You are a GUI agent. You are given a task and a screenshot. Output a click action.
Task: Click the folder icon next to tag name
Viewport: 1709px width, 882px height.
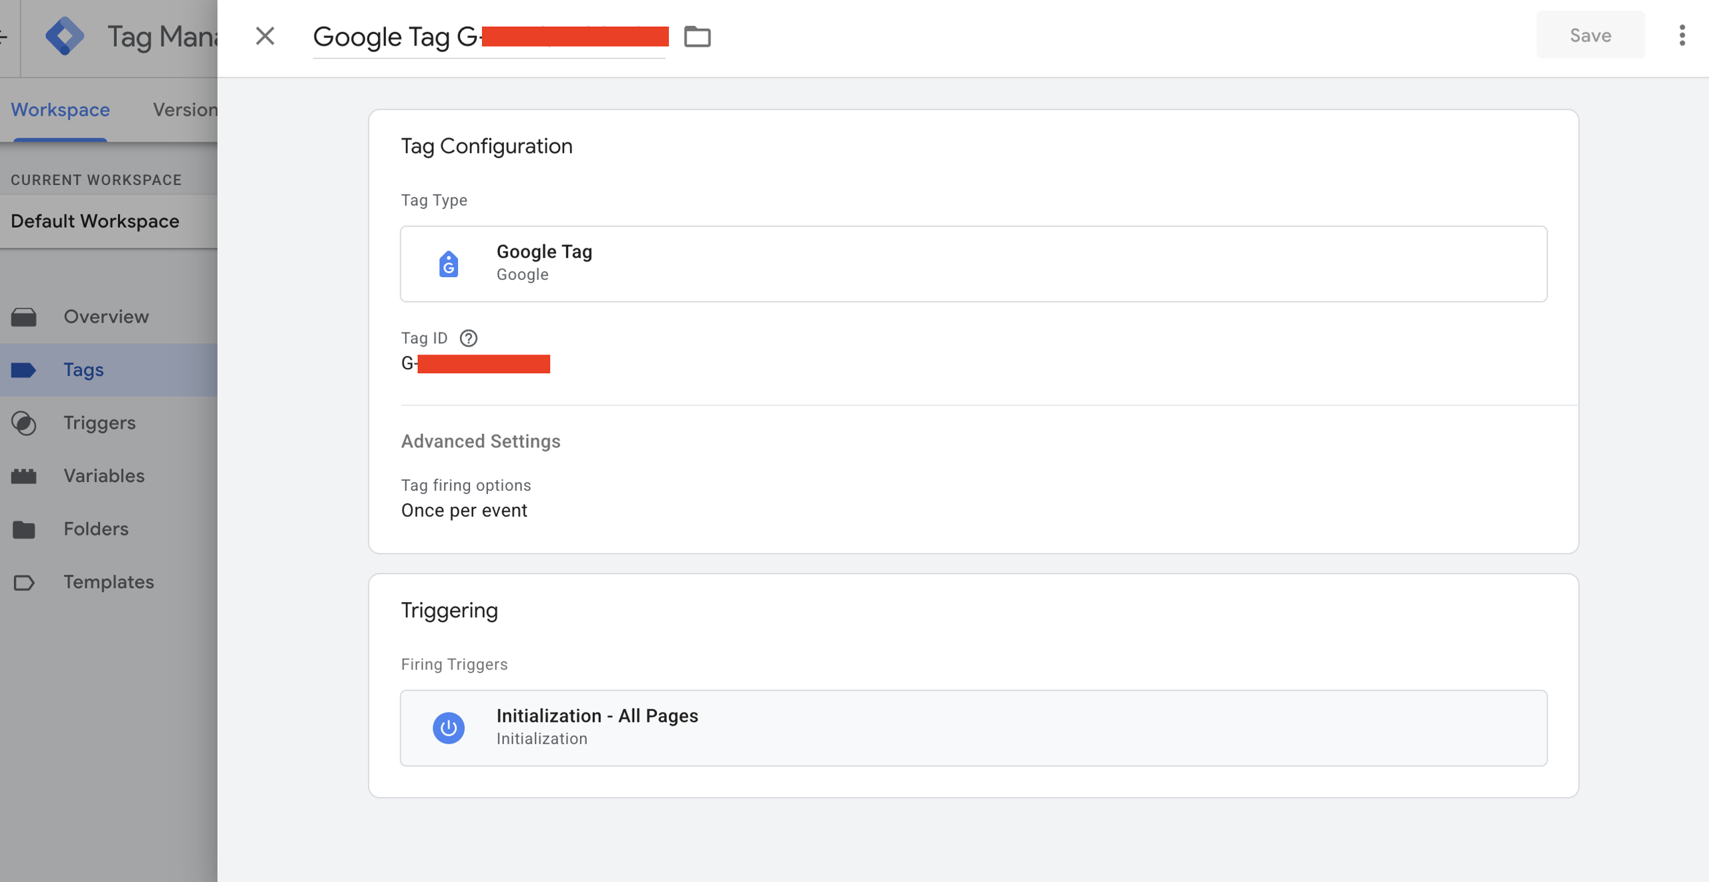click(697, 36)
